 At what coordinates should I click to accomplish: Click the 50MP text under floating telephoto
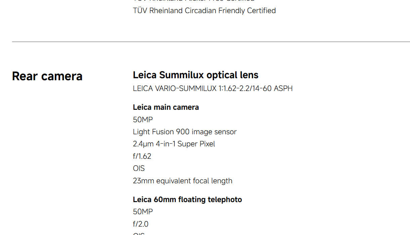(x=143, y=212)
